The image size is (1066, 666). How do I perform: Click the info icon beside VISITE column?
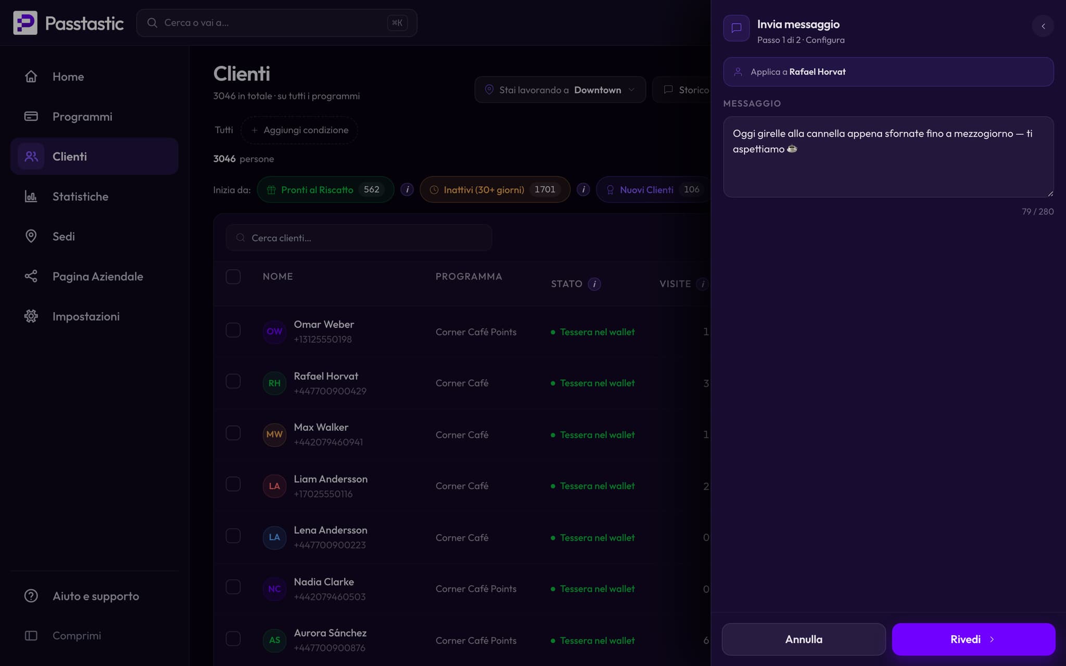(703, 284)
